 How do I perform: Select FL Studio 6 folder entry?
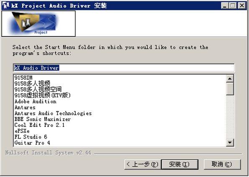(x=31, y=137)
